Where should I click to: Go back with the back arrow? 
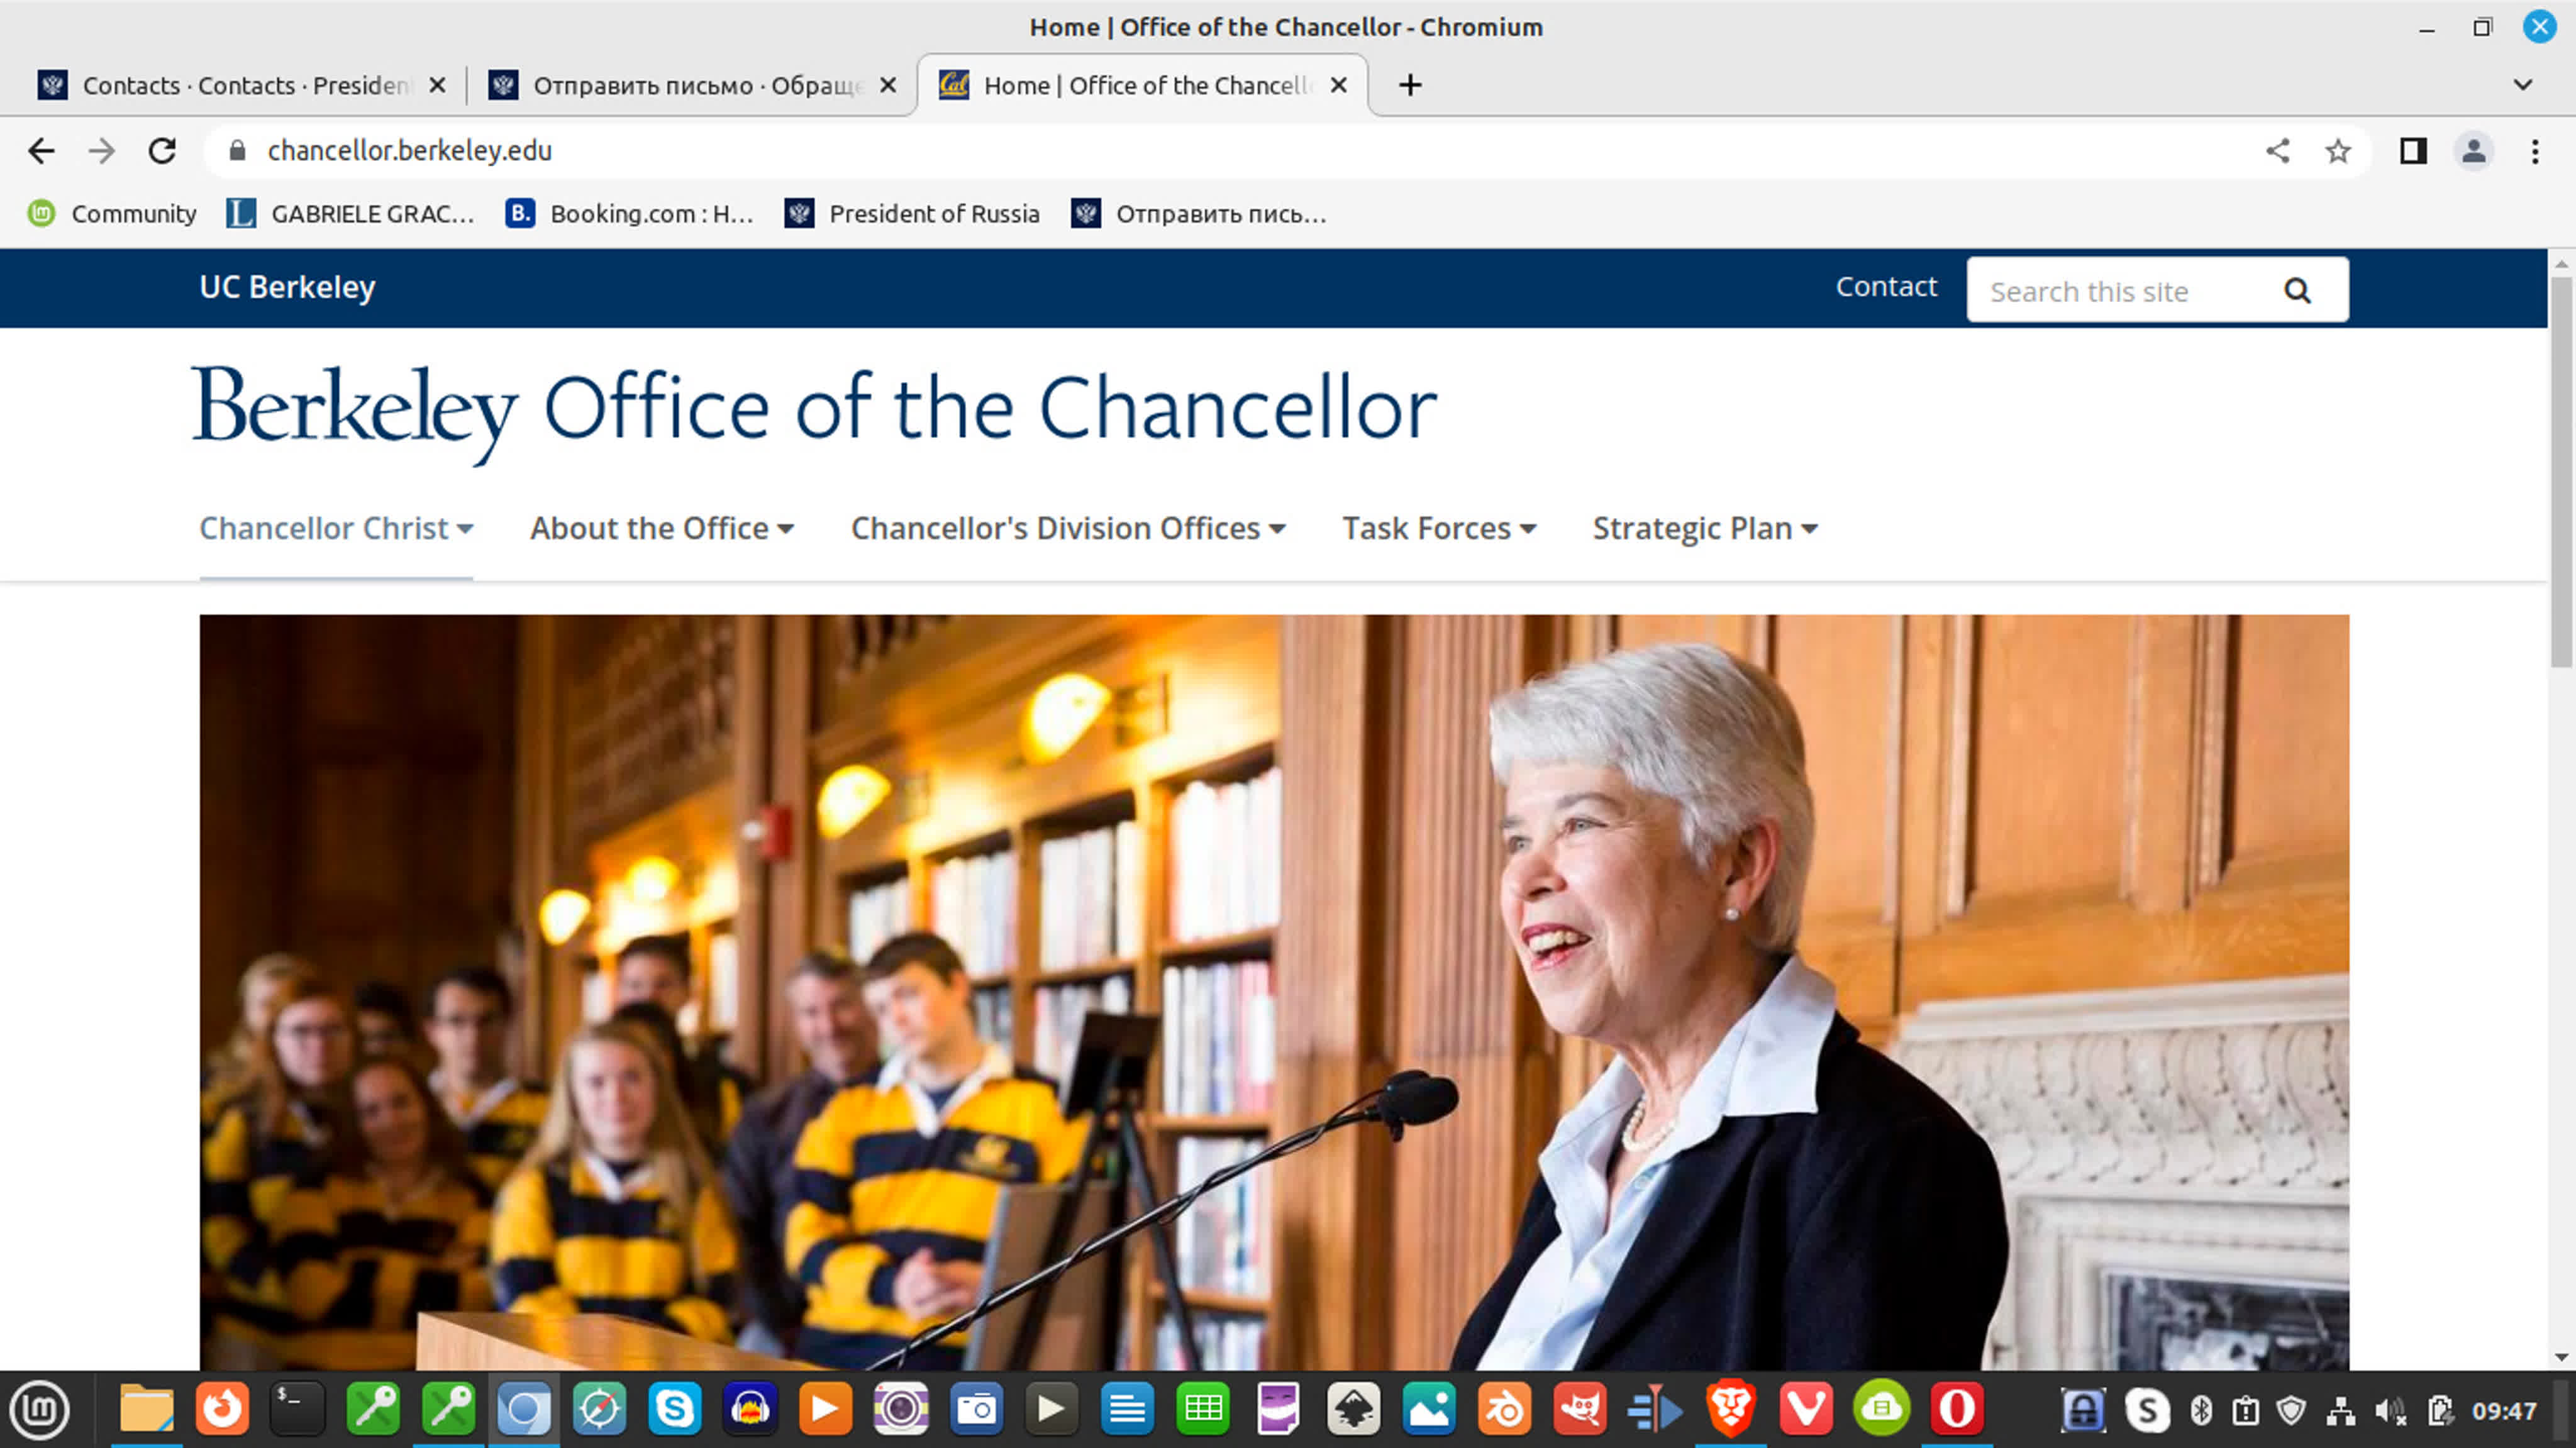pyautogui.click(x=41, y=151)
